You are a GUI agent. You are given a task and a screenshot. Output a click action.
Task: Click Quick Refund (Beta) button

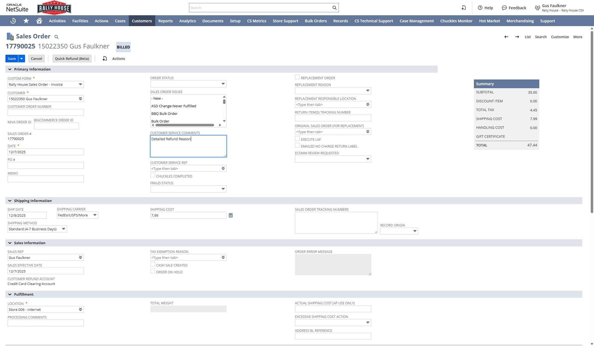[x=72, y=59]
